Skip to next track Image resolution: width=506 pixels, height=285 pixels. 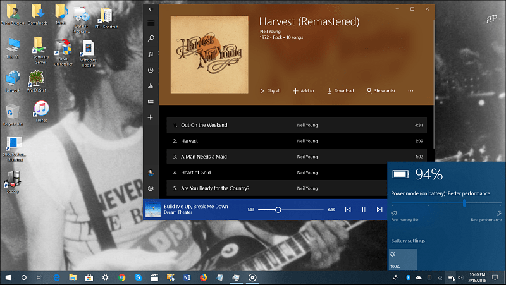(x=379, y=210)
